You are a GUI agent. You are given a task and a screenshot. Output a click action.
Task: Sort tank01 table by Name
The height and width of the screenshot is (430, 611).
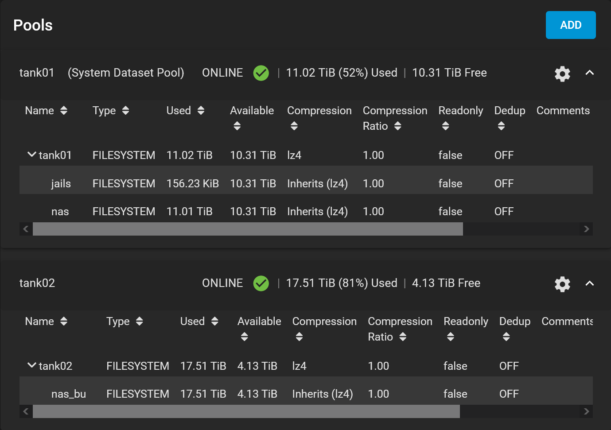coord(64,111)
